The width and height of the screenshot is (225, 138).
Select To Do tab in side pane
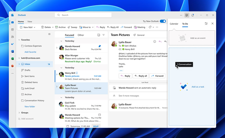[x=185, y=24]
